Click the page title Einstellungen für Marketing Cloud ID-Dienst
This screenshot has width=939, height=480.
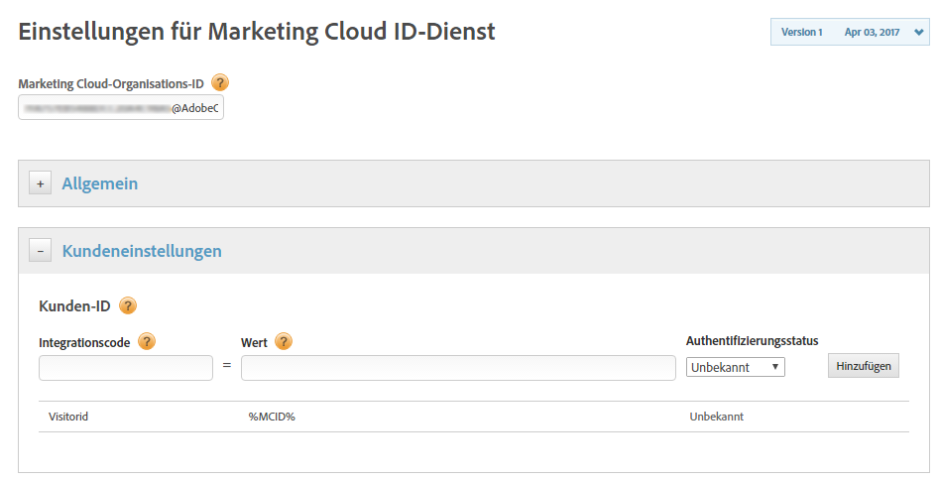pyautogui.click(x=257, y=32)
